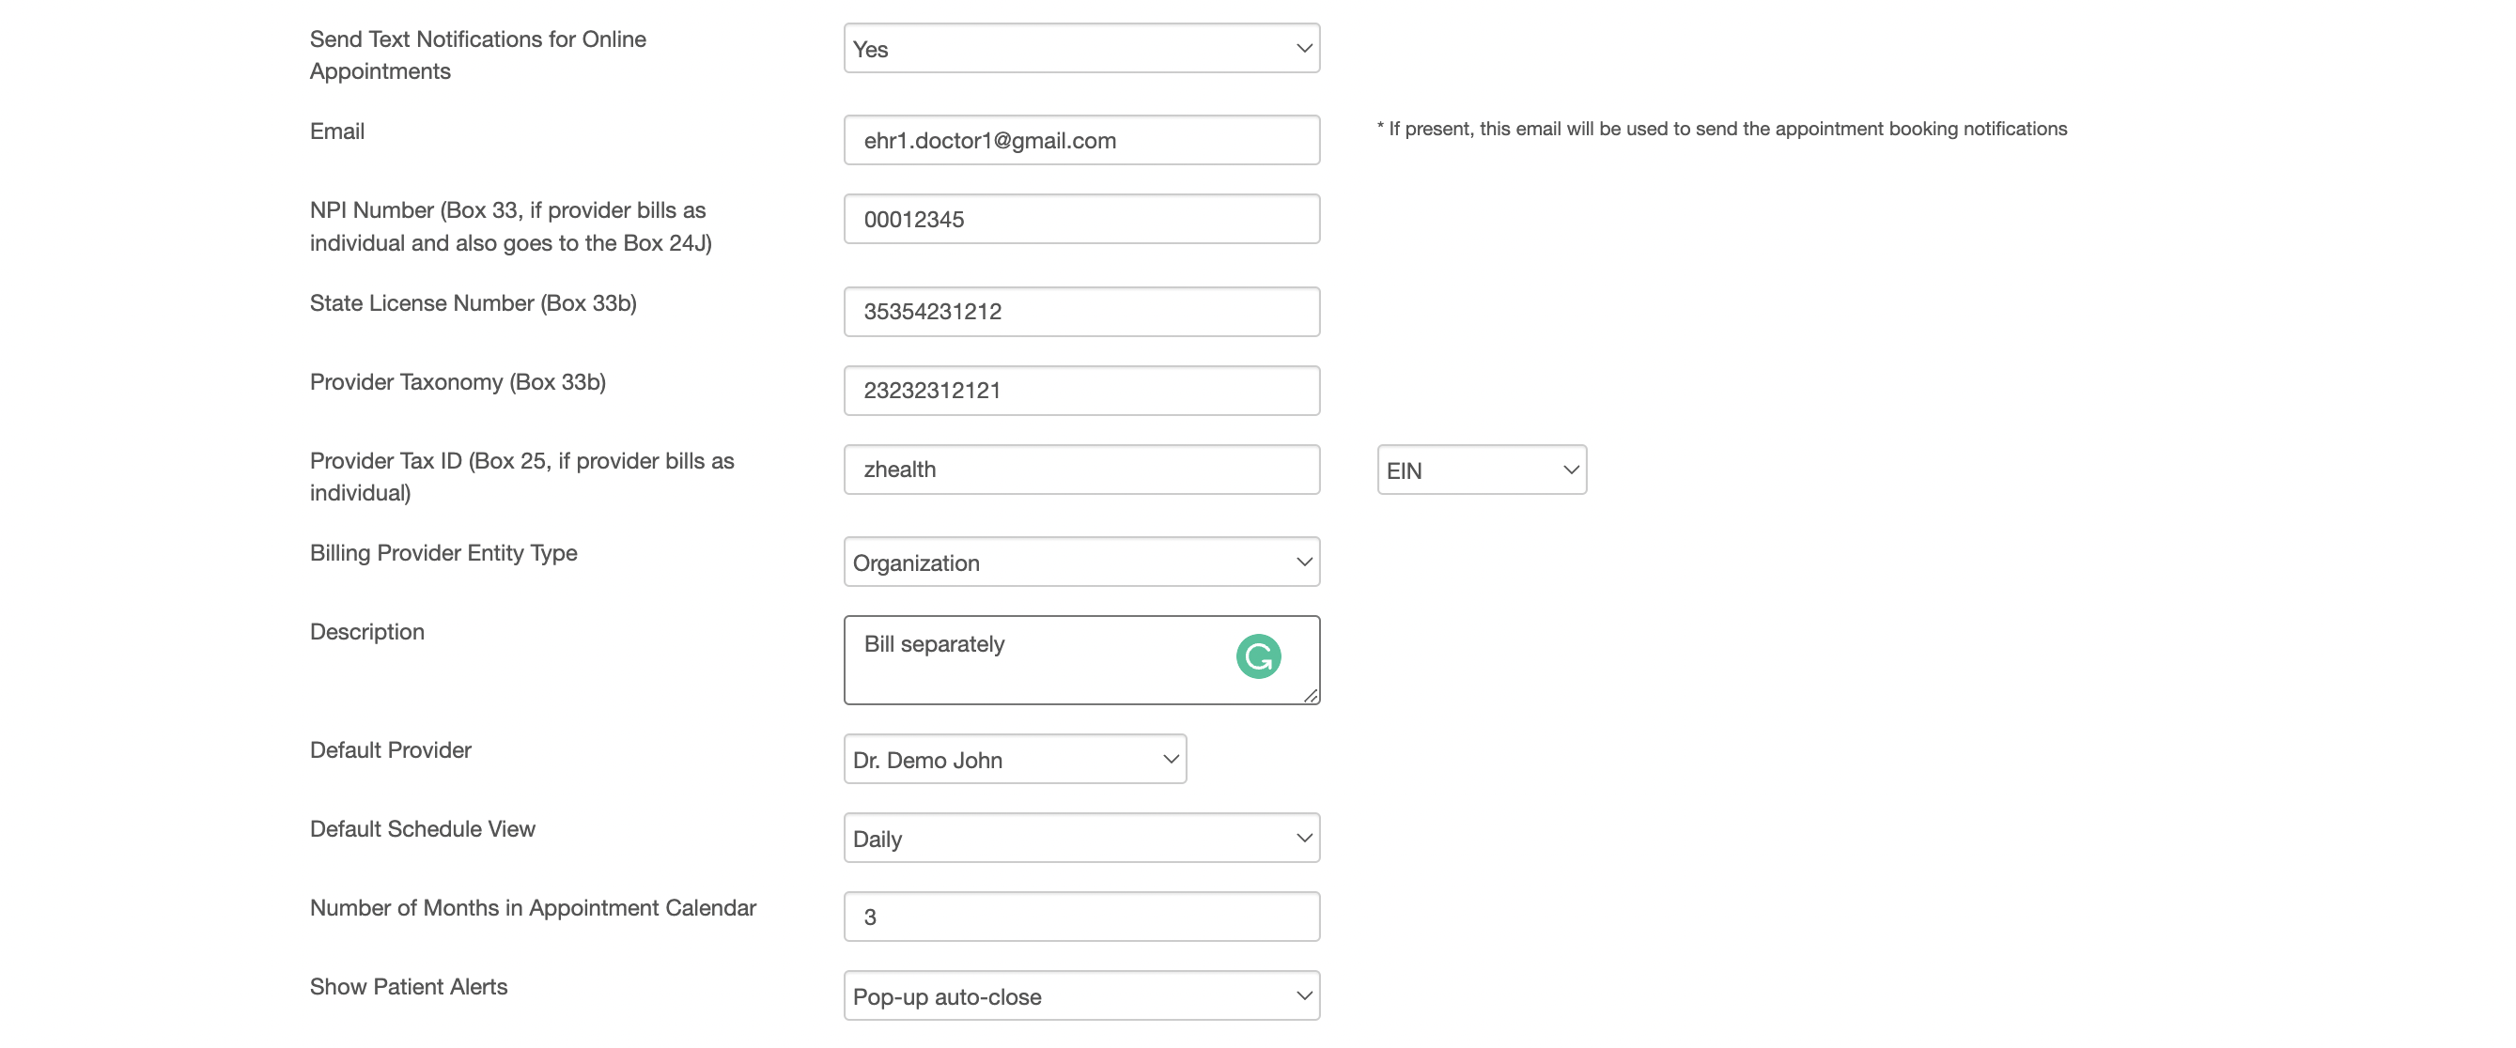Click 'Show Patient Alerts' label text
This screenshot has height=1048, width=2516.
409,986
